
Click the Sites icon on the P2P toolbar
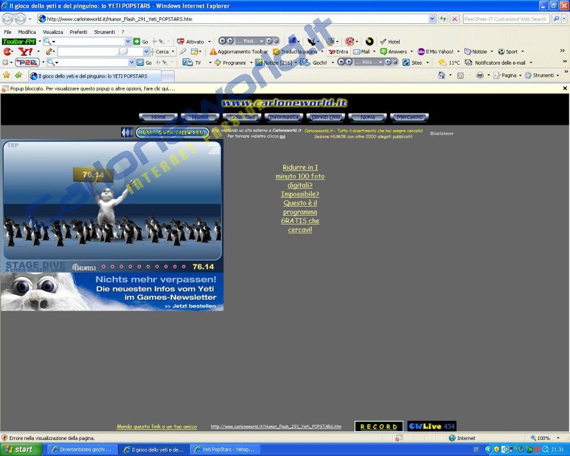406,62
